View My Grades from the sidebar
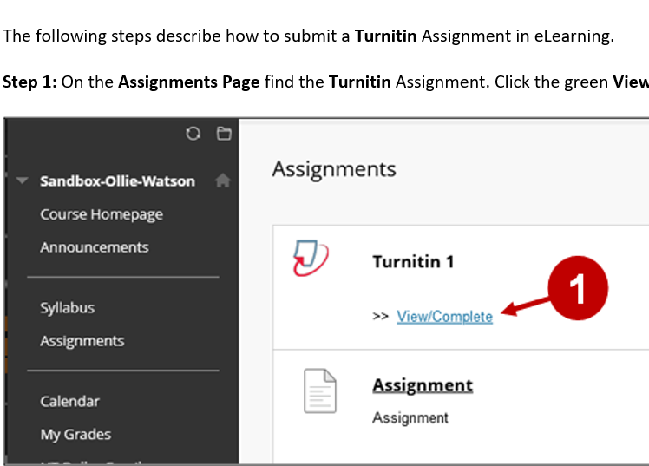Screen dimensions: 649x466 coord(75,435)
